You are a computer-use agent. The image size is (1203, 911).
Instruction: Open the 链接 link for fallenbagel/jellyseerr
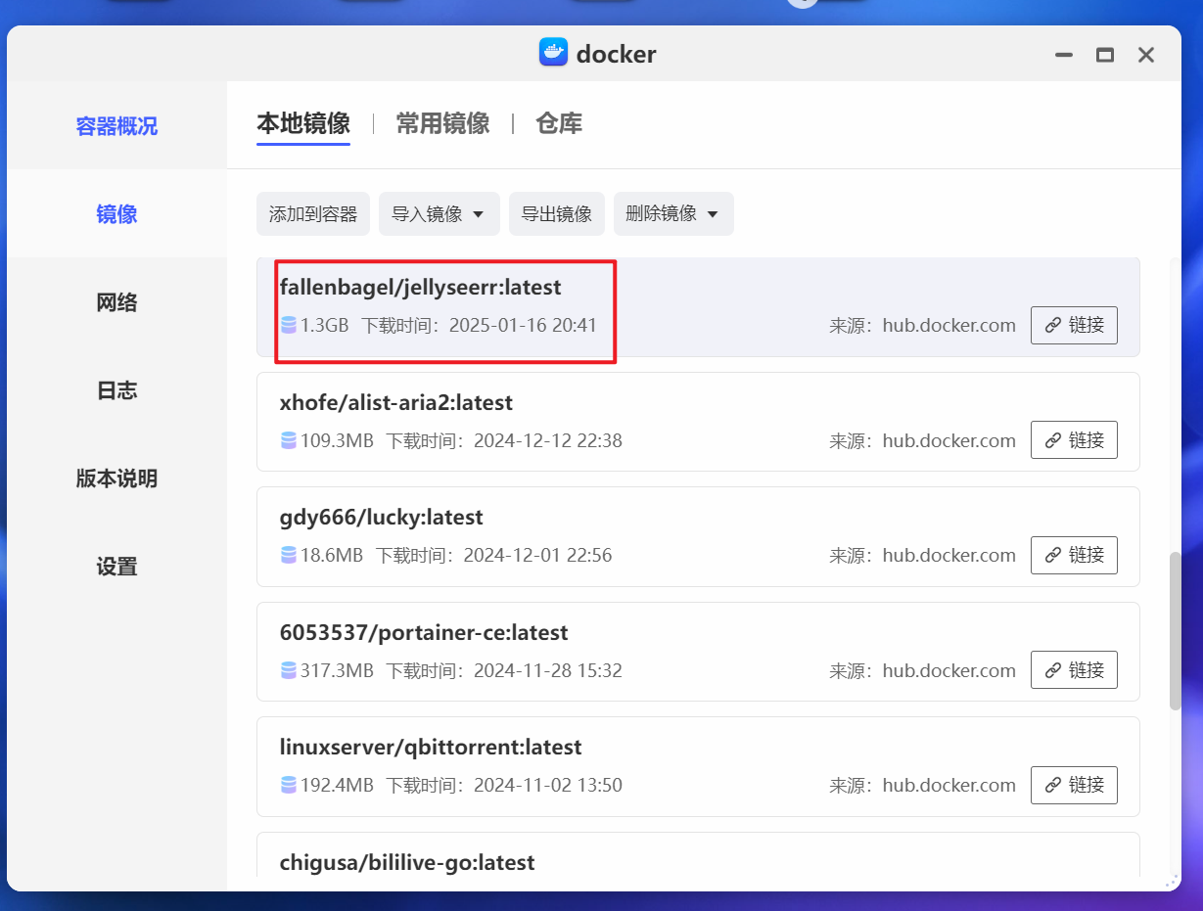click(x=1074, y=325)
